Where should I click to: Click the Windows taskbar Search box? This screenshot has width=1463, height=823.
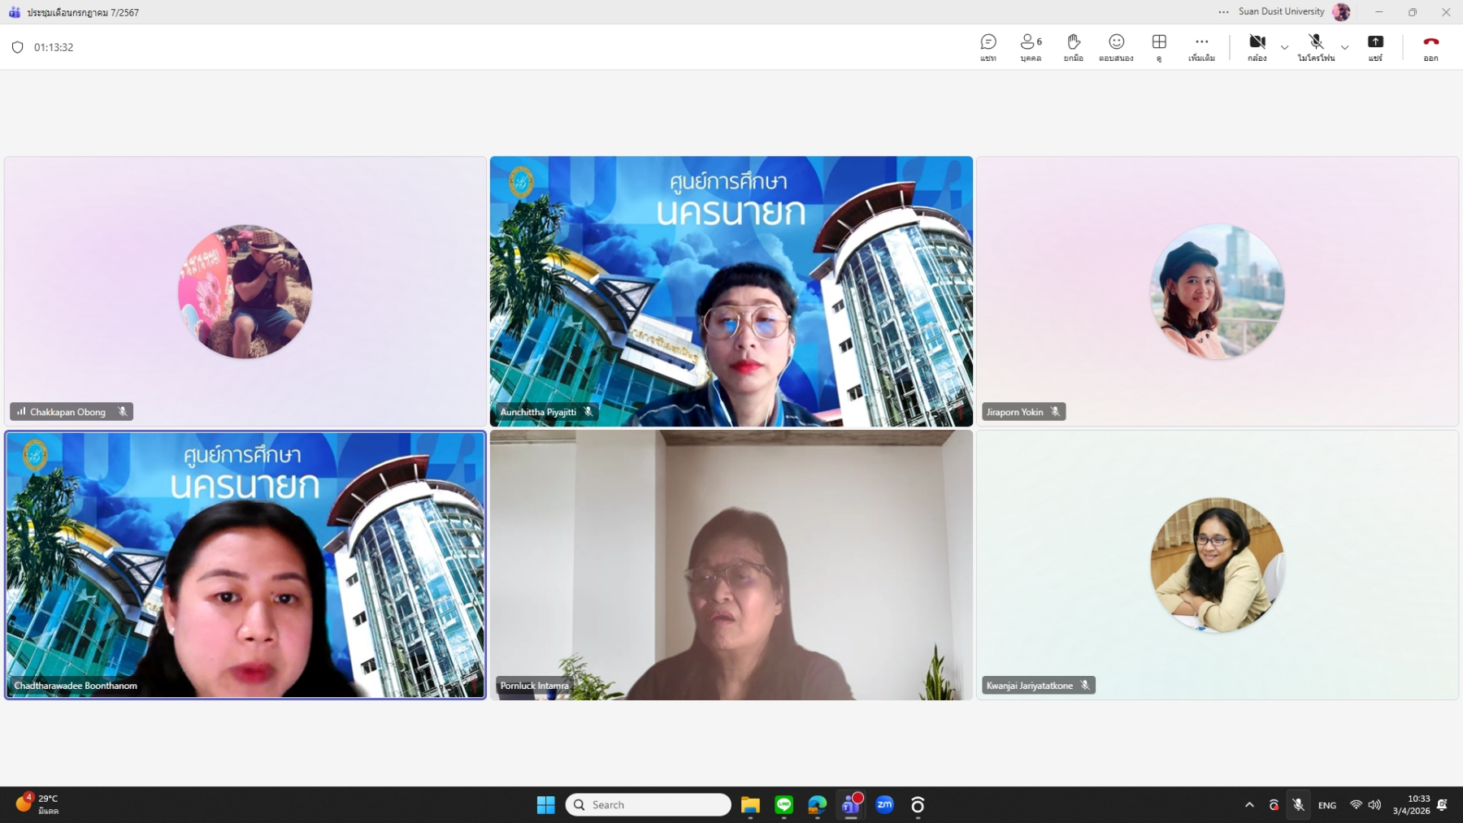tap(648, 804)
